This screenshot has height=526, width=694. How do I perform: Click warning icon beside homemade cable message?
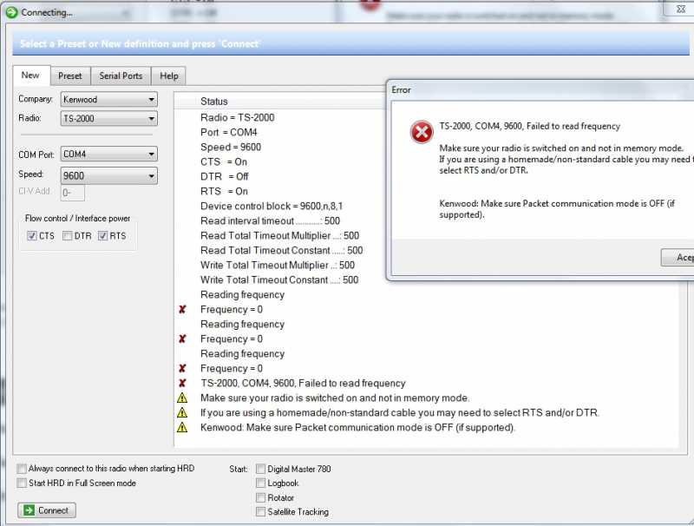(x=182, y=412)
